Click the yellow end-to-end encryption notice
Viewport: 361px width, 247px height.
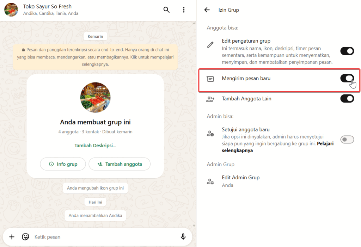(x=95, y=56)
